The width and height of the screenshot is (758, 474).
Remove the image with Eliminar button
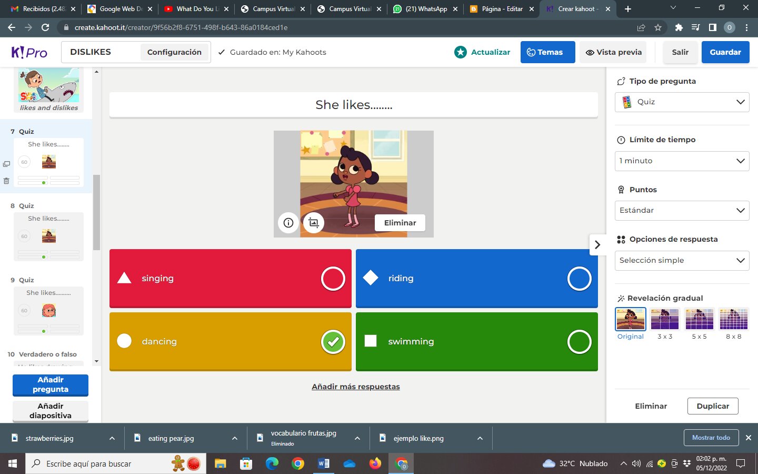pyautogui.click(x=400, y=223)
